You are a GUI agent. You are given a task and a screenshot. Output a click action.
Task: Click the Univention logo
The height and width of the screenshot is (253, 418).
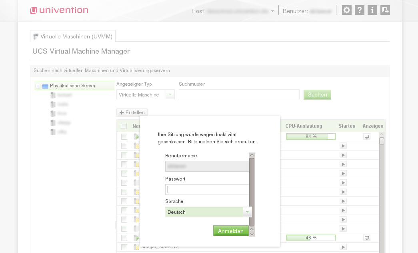[59, 10]
